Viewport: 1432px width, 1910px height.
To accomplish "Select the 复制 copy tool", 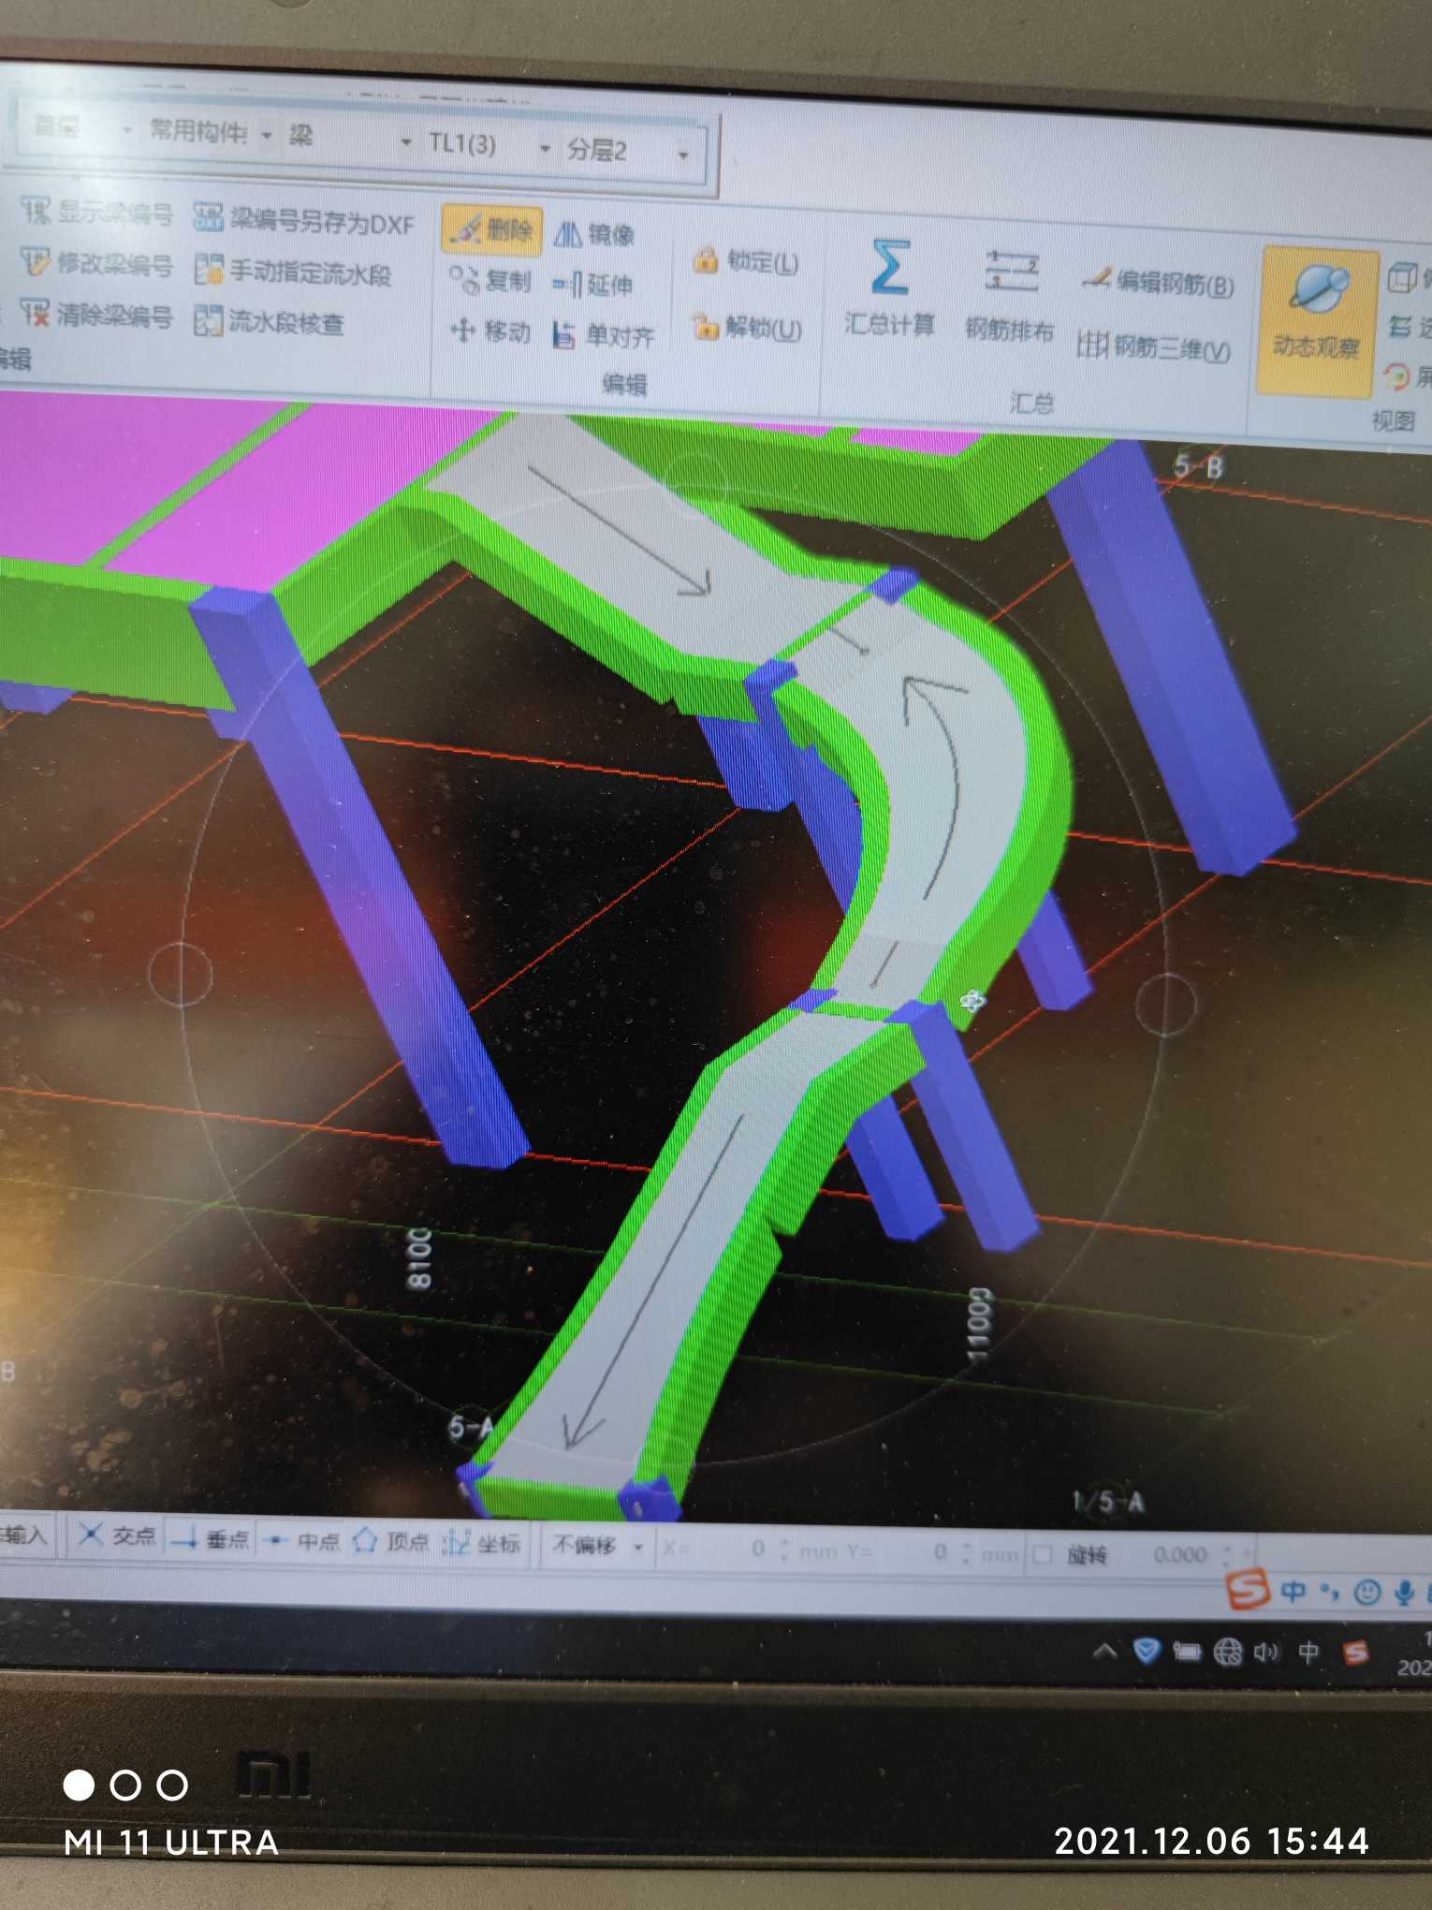I will coord(490,281).
